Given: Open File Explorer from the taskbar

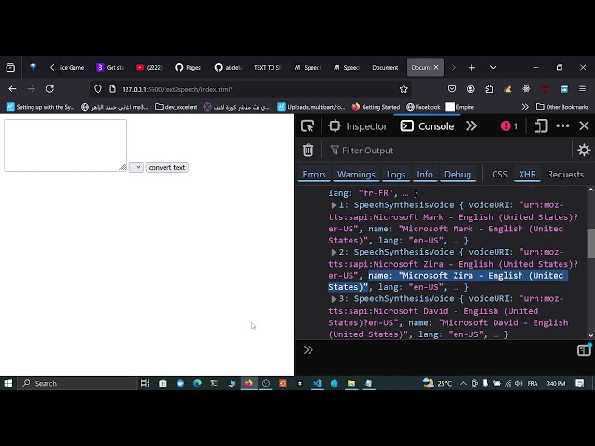Looking at the screenshot, I should pos(351,384).
